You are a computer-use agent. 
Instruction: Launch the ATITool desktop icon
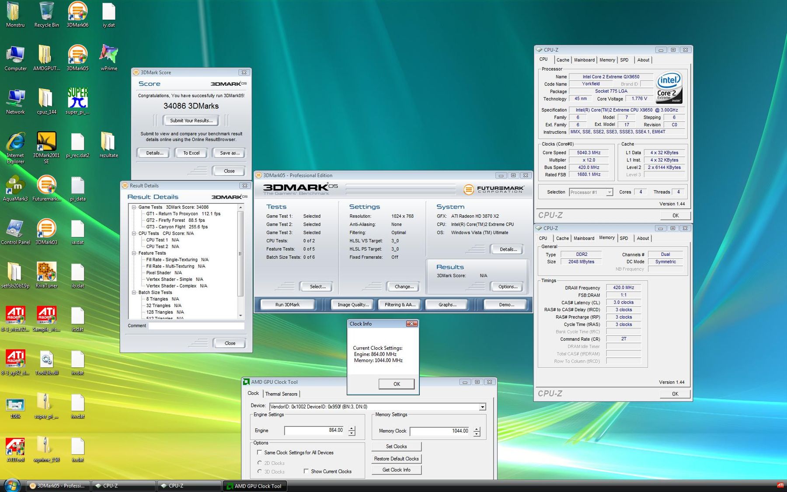(15, 449)
